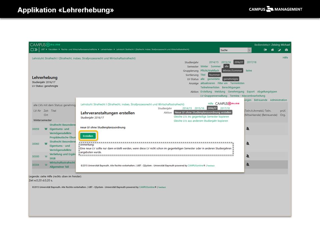Click the edit pencil icon in the header

[x=279, y=50]
